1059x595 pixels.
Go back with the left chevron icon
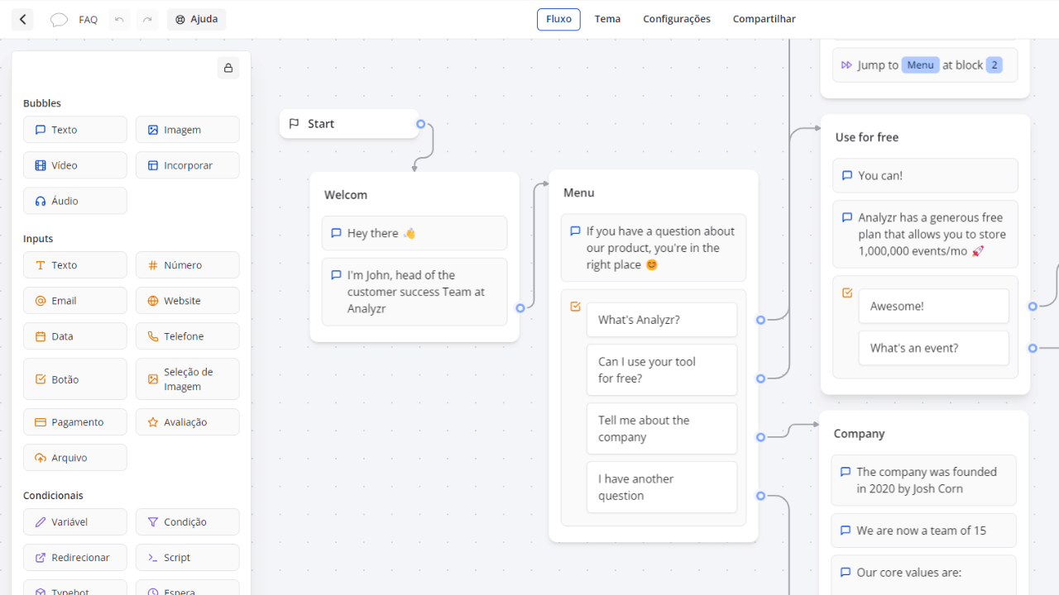click(x=22, y=19)
